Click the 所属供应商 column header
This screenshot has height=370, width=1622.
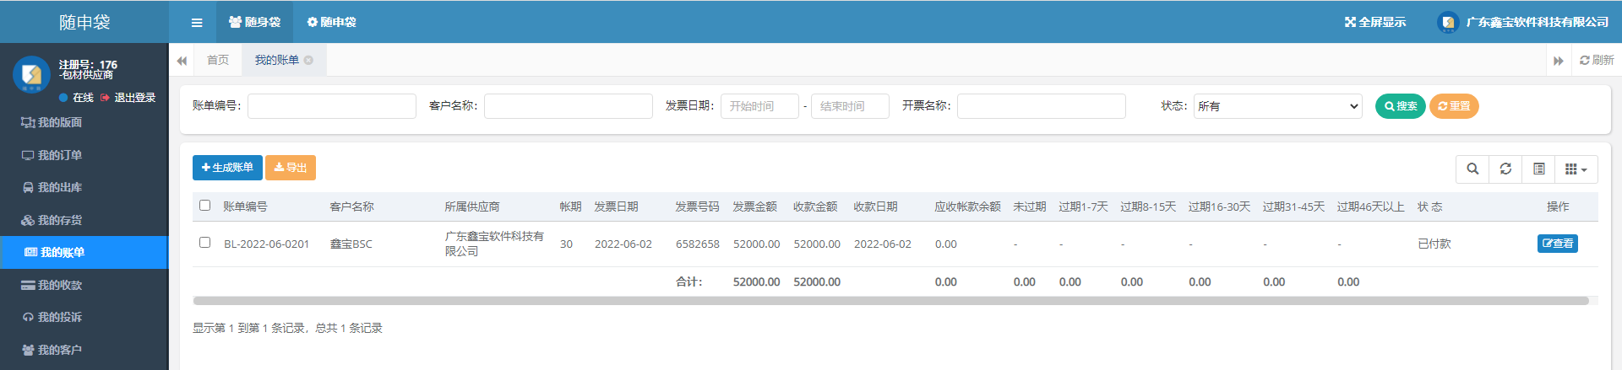click(x=471, y=206)
